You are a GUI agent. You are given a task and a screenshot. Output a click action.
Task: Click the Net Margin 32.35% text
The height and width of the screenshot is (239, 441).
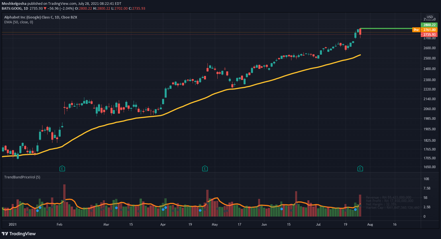[381, 204]
